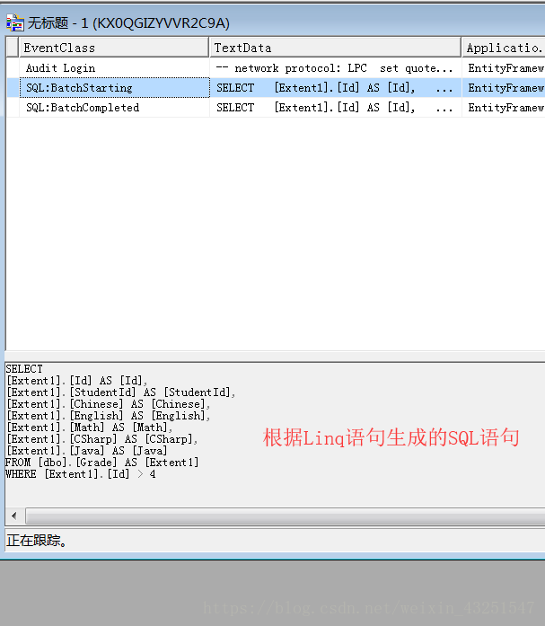Click TextData cell of SQL:BatchStarting row
Screen dimensions: 545x626
click(x=335, y=88)
